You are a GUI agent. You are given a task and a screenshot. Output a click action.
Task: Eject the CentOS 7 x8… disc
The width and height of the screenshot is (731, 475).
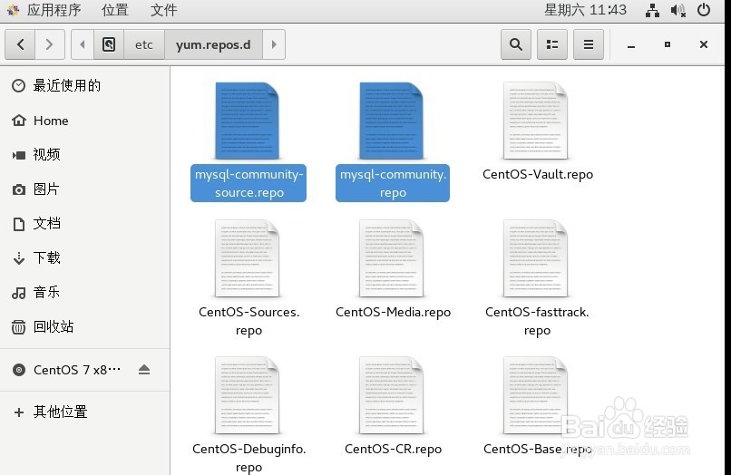click(x=144, y=370)
